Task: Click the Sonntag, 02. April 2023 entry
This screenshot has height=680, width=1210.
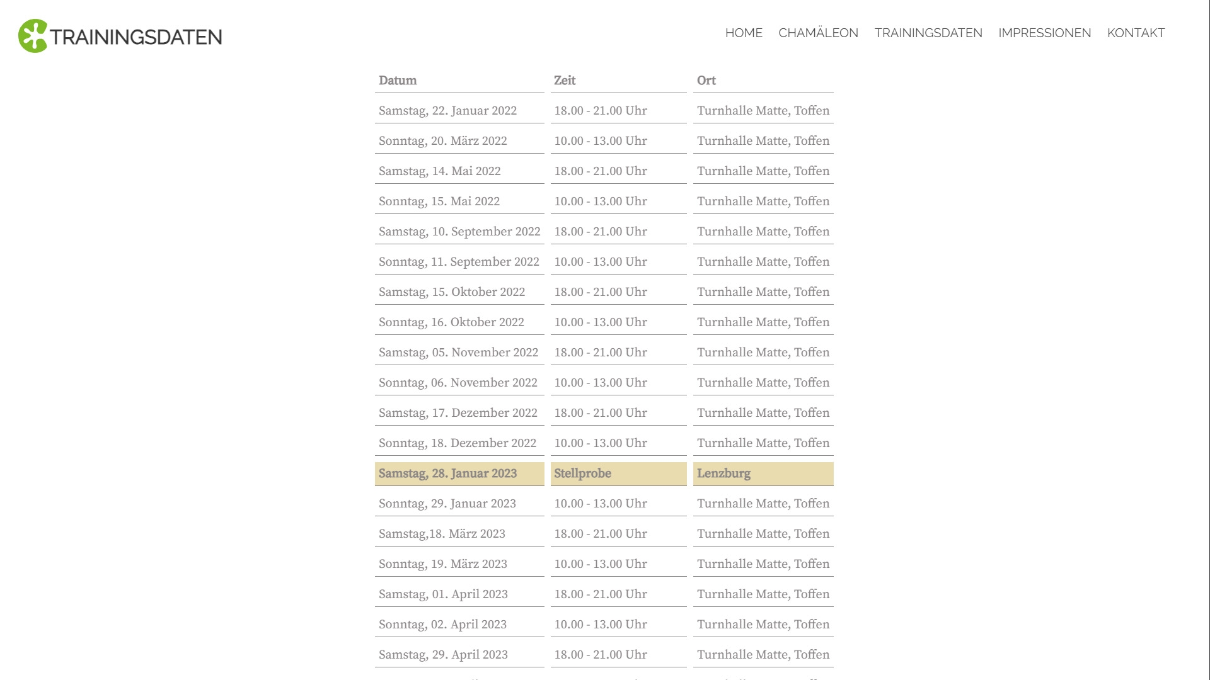Action: tap(442, 625)
